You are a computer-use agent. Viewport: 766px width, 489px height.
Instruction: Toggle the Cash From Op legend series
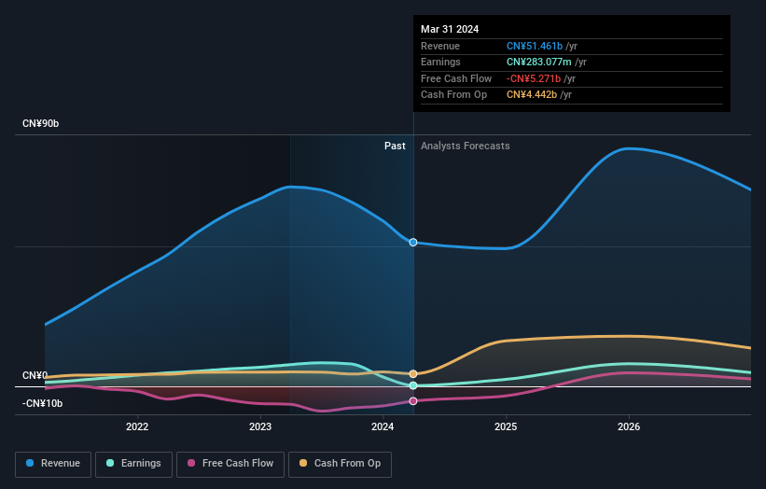340,464
